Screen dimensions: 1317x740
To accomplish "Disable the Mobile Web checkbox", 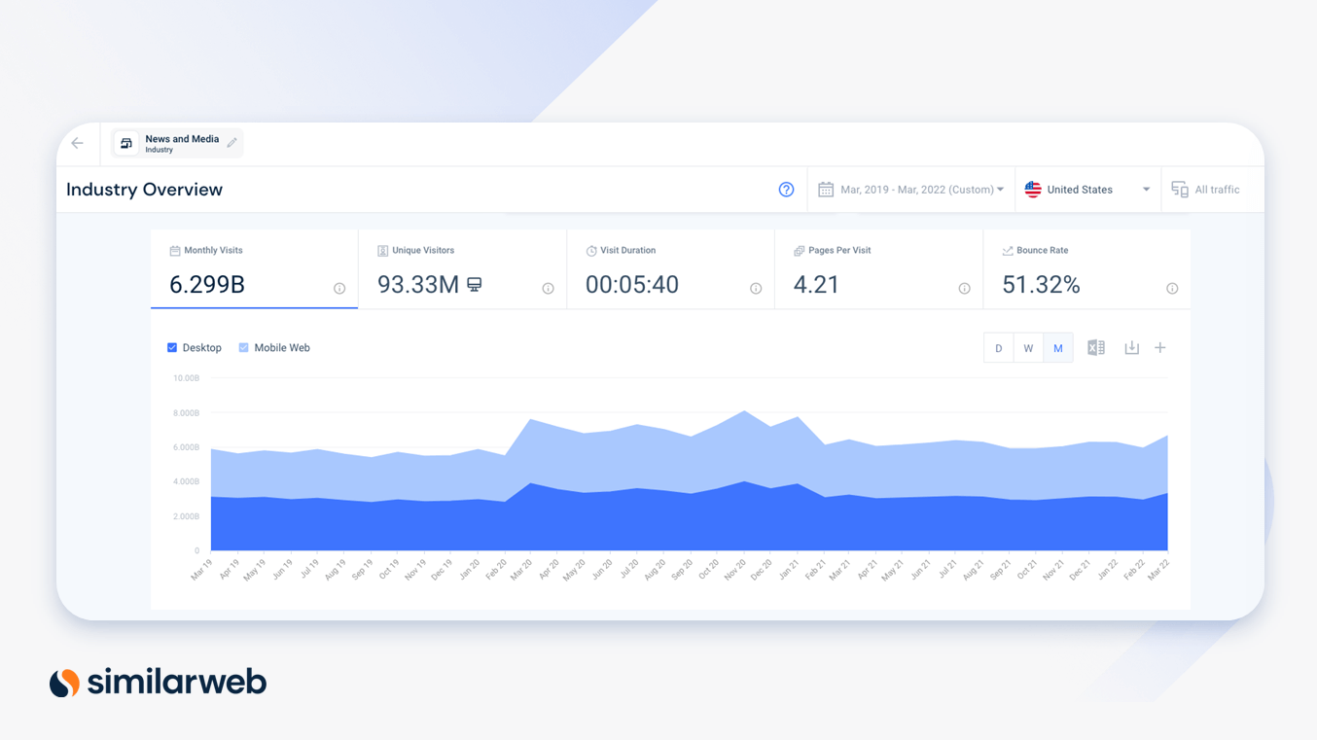I will point(242,347).
